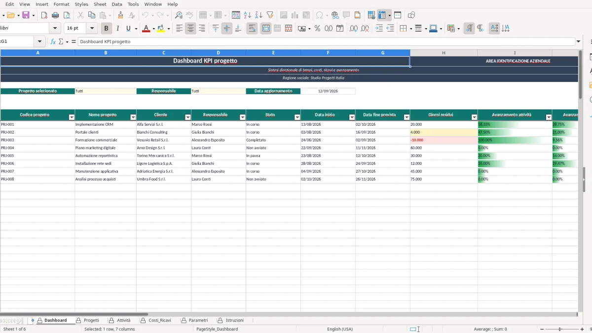The image size is (592, 333).
Task: Click the Add Decimal Place icon
Action: point(354,29)
